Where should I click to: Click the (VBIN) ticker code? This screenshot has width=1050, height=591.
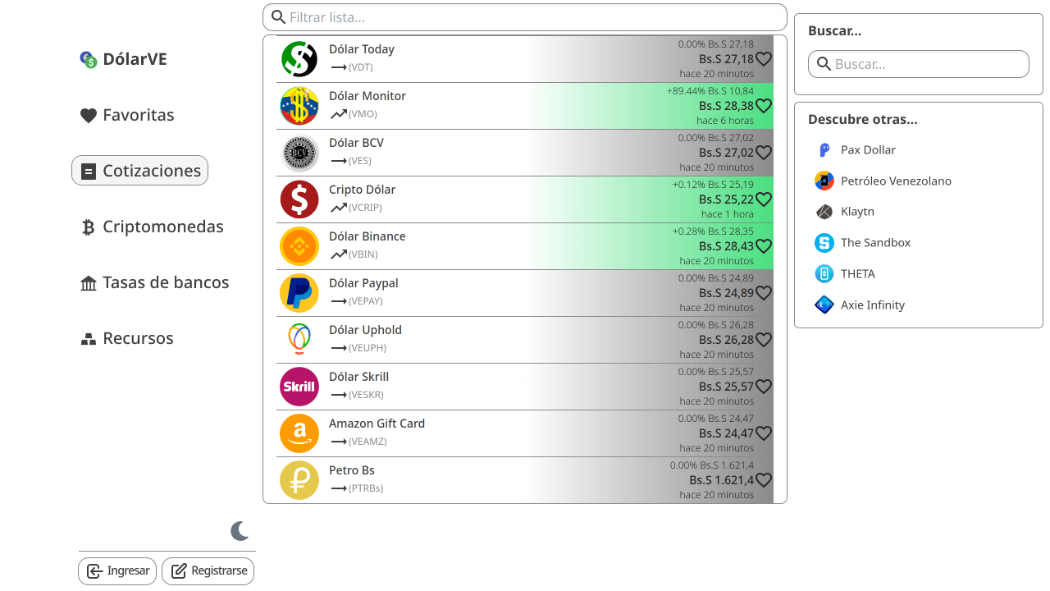click(x=363, y=254)
